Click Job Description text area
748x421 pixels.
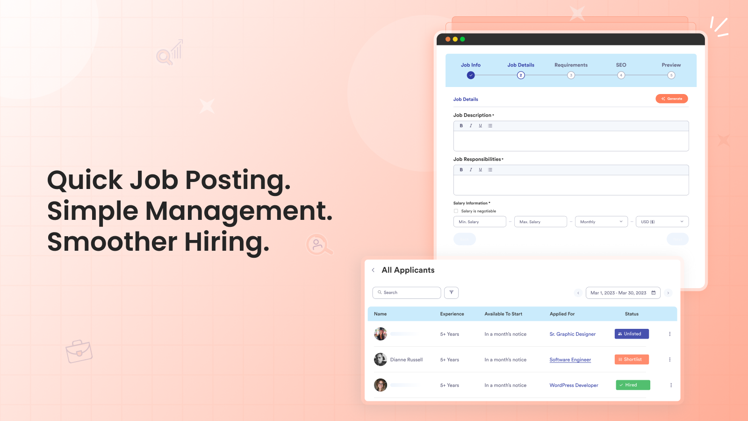[x=571, y=141]
